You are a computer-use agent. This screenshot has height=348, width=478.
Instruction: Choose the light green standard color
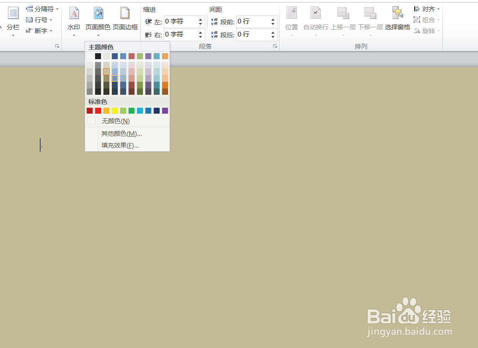[123, 111]
